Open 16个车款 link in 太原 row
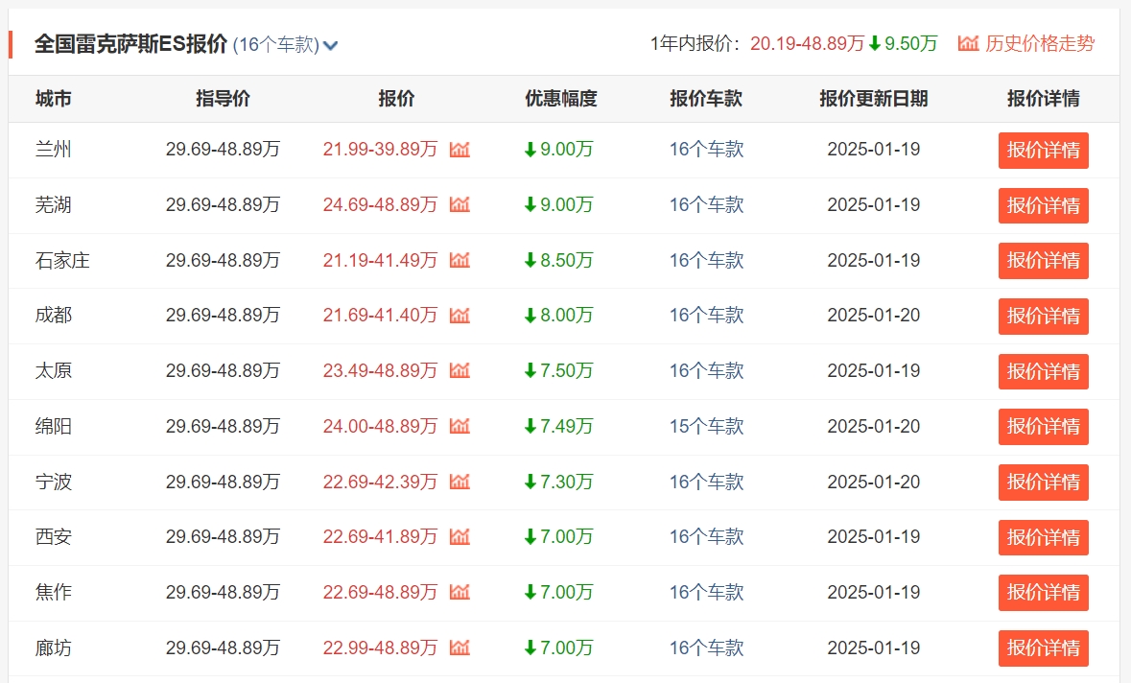Screen dimensions: 1131x683 coord(706,370)
